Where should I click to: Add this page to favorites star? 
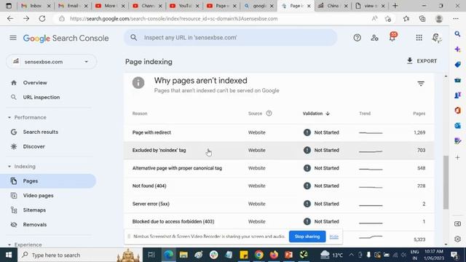point(387,19)
